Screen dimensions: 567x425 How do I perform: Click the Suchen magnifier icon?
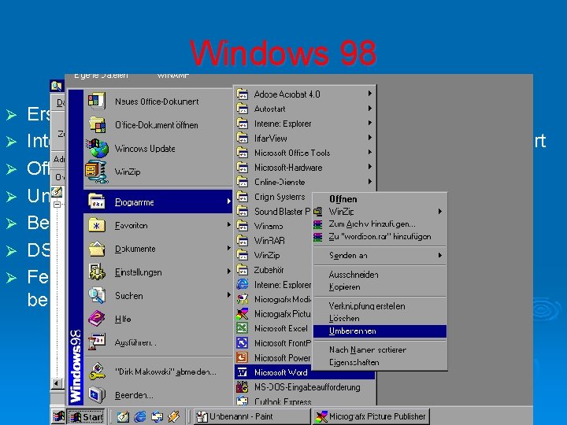pos(97,296)
